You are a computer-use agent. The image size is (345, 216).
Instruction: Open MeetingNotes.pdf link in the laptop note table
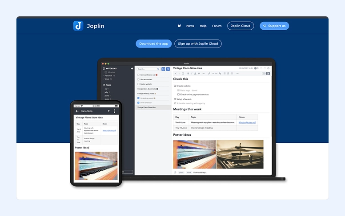tap(247, 122)
